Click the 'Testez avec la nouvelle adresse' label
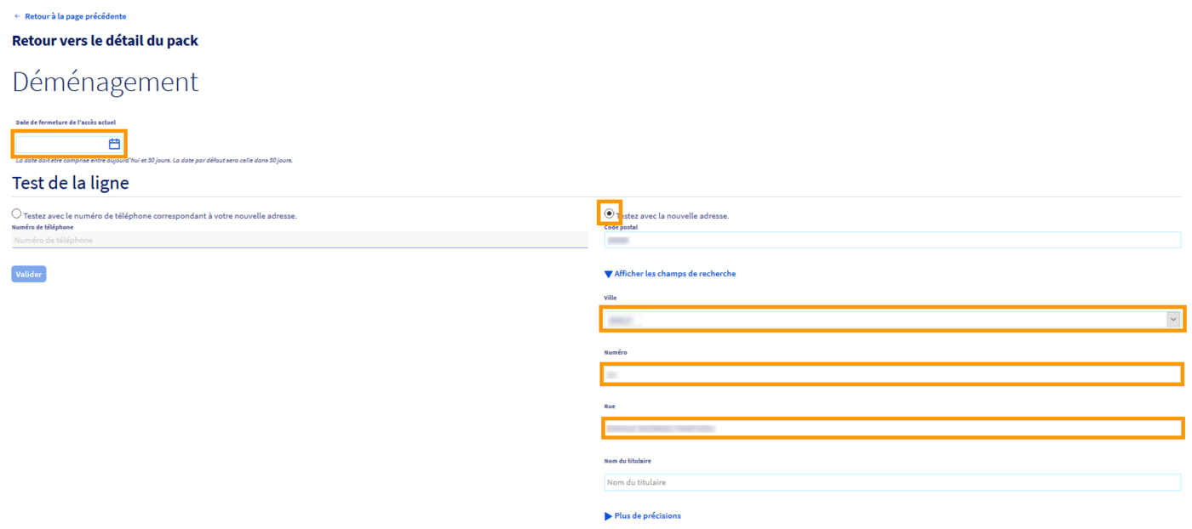 [x=674, y=216]
